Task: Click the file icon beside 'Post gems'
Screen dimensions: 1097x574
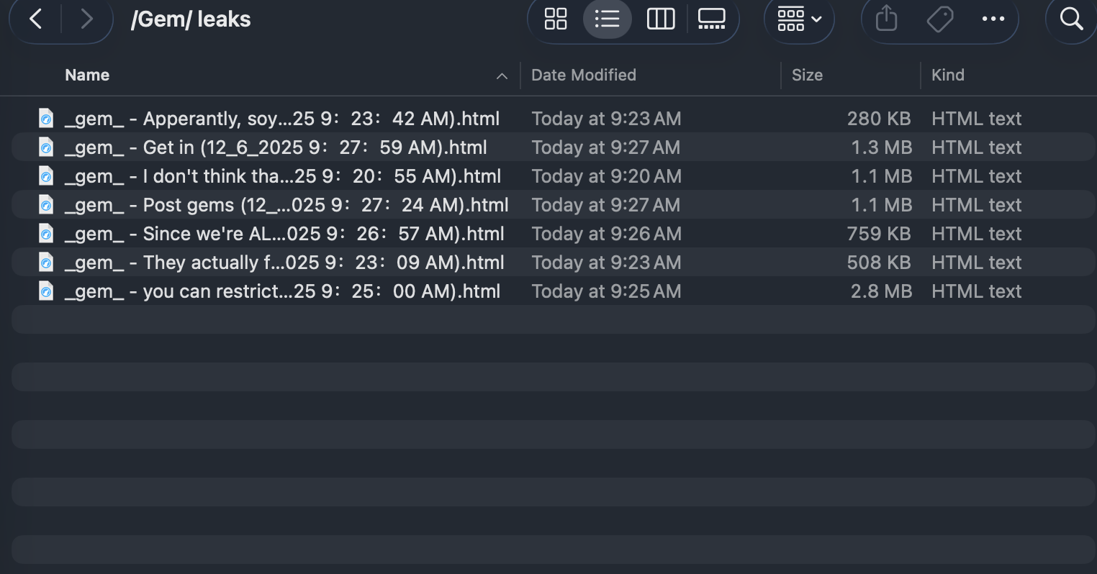Action: (46, 205)
